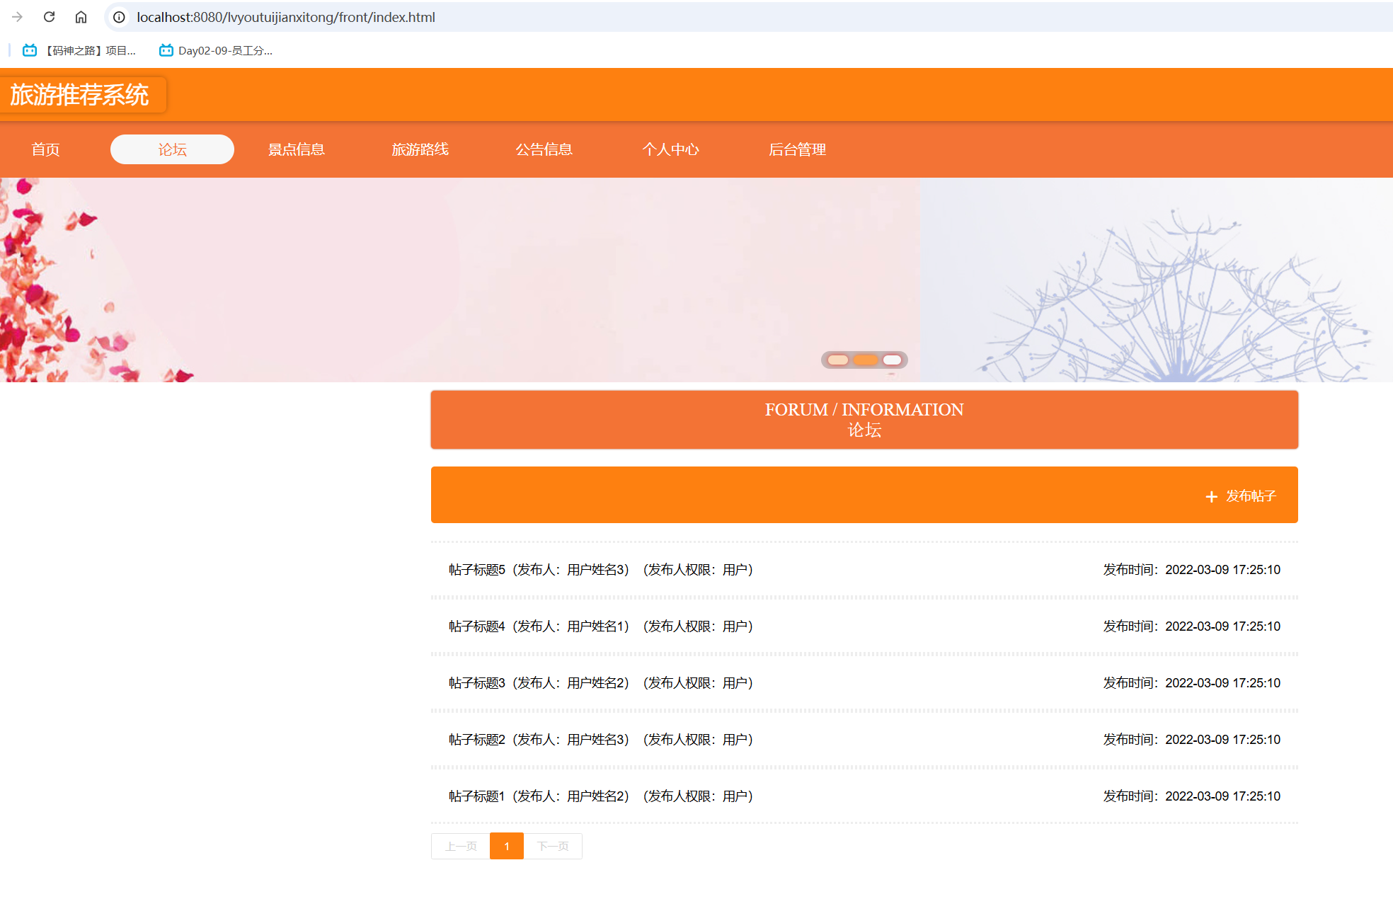
Task: Open 个人中心 from navigation bar
Action: pos(670,149)
